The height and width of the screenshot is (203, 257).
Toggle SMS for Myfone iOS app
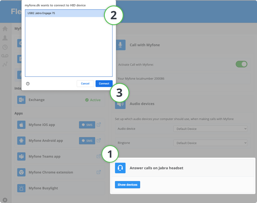click(x=87, y=125)
